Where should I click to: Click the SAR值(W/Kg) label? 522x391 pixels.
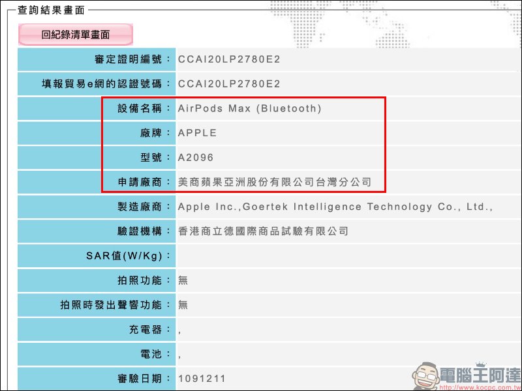pyautogui.click(x=128, y=255)
